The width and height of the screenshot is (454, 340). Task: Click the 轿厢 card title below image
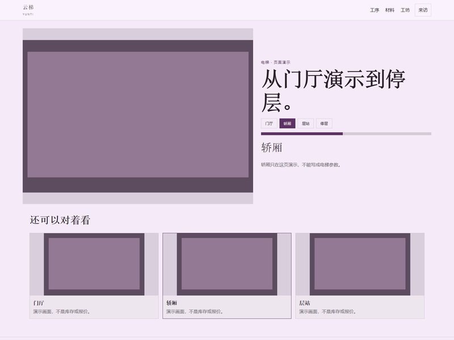click(x=171, y=303)
